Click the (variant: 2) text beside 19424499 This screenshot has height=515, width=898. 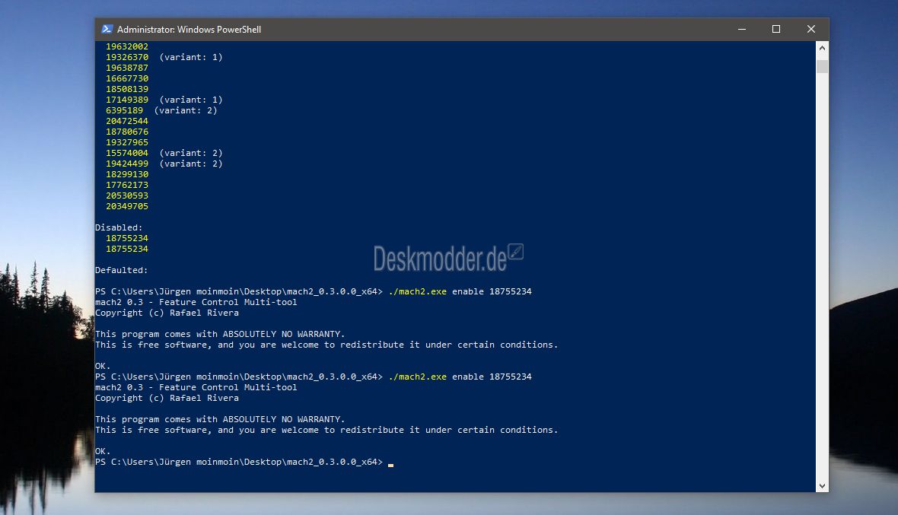(x=191, y=164)
